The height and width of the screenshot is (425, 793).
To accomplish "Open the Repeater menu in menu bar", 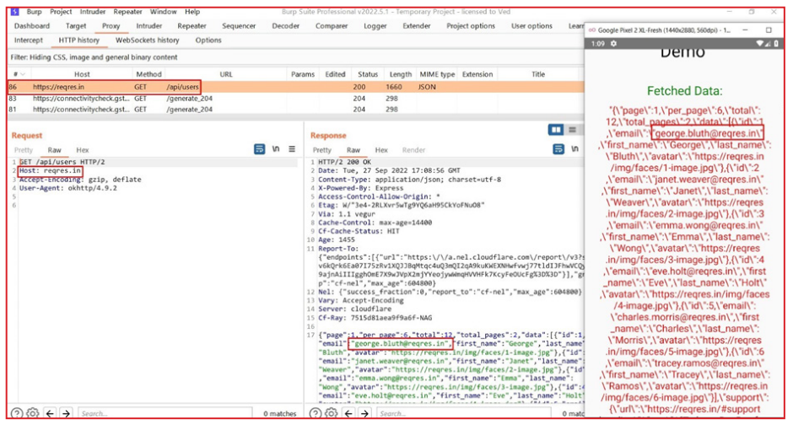I will pos(128,12).
